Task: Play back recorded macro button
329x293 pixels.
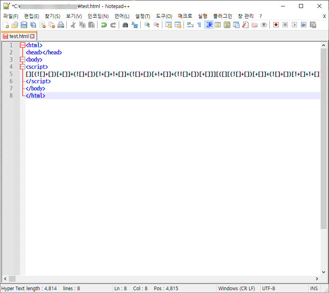Action: coord(294,25)
